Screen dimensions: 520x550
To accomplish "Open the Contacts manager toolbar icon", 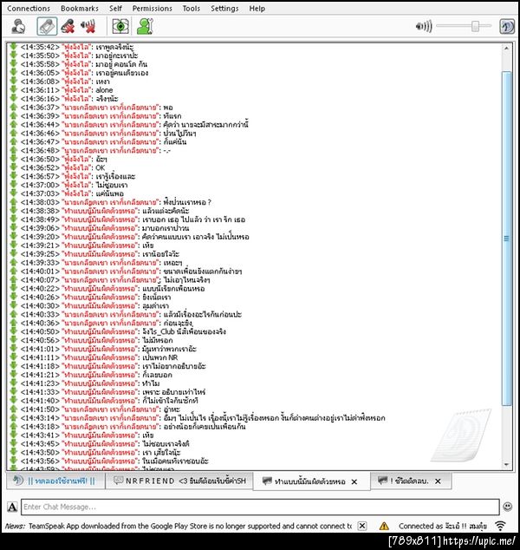I will coord(145,26).
